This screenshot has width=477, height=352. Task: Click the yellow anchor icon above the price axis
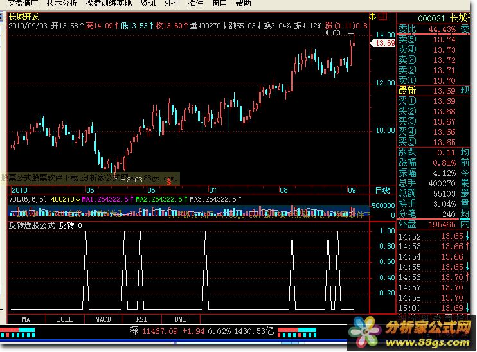pos(373,17)
